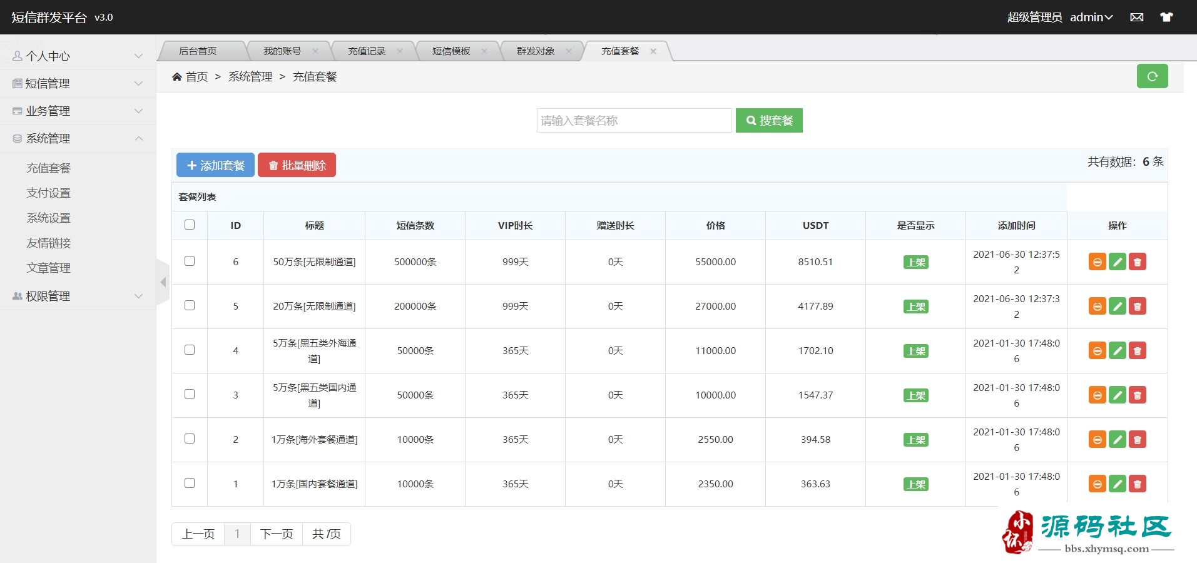The image size is (1197, 563).
Task: Open the admin user dropdown
Action: (1091, 18)
